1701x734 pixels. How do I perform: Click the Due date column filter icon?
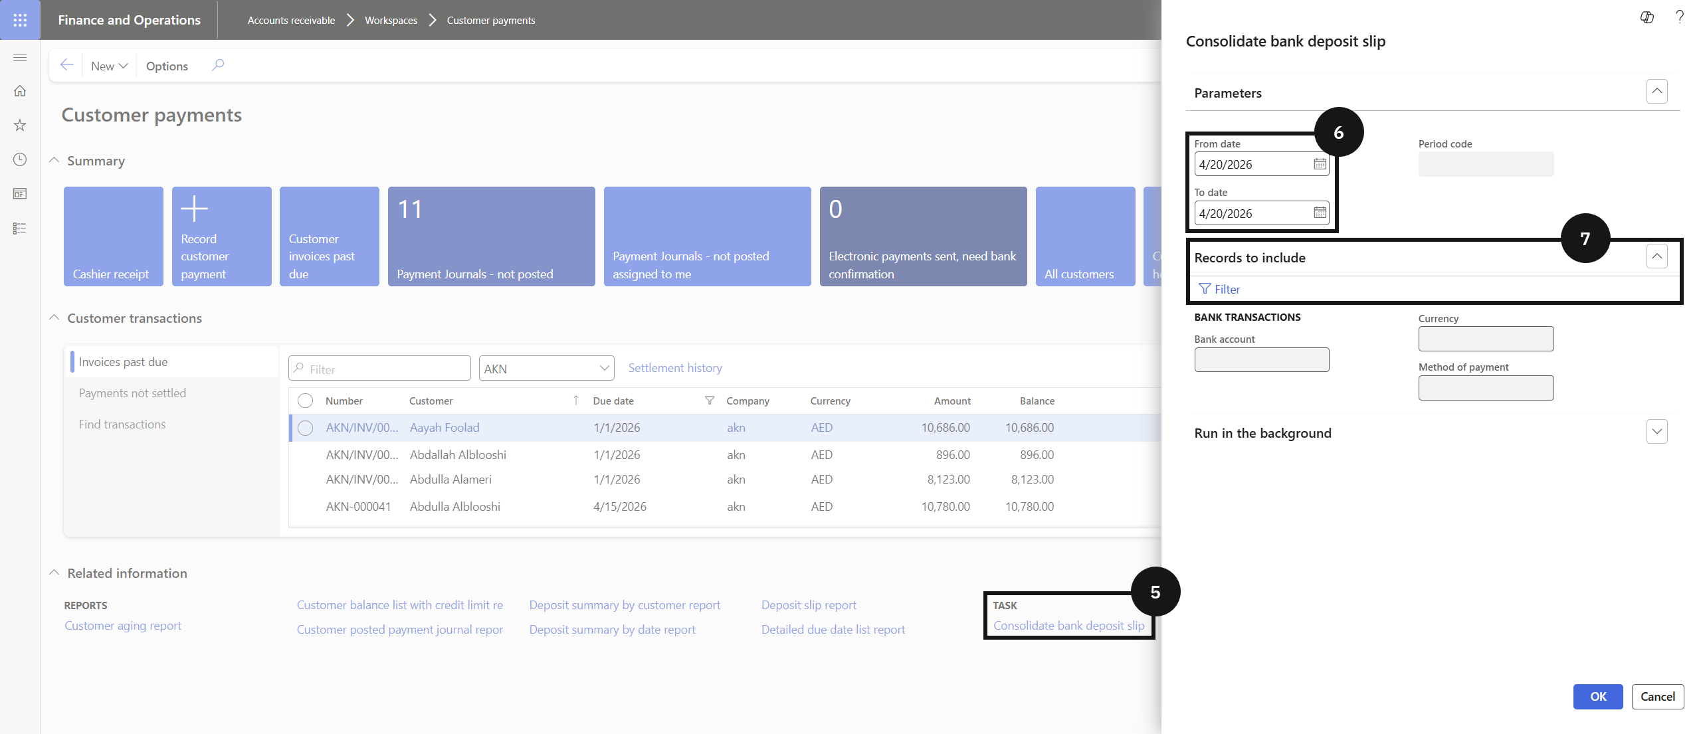[709, 401]
